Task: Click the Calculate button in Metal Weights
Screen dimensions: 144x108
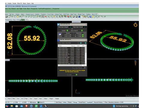Action: pos(72,75)
